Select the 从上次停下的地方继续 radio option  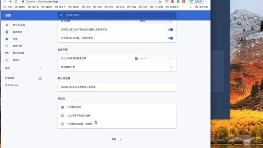coord(62,116)
